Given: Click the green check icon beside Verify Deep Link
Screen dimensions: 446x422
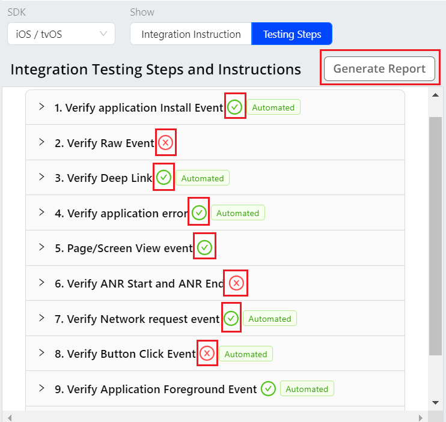Looking at the screenshot, I should coord(163,178).
